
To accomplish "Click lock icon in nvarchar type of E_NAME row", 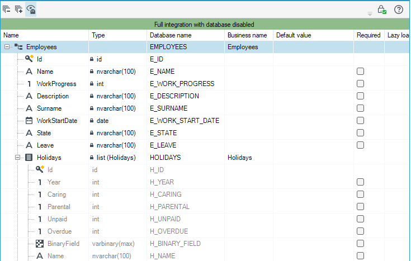I will click(x=92, y=72).
